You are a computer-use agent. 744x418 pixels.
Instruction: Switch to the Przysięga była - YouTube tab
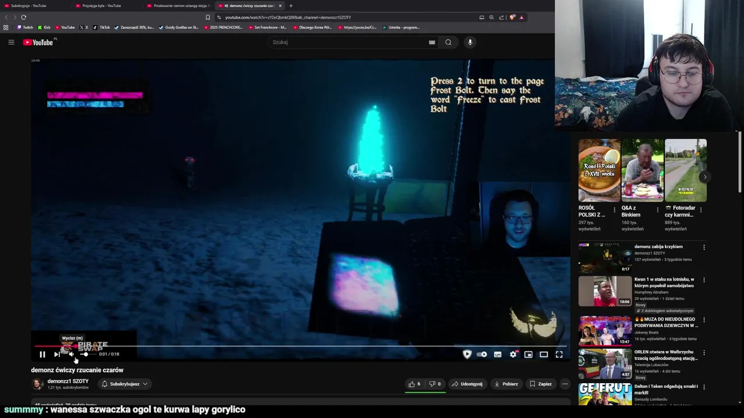click(x=101, y=6)
